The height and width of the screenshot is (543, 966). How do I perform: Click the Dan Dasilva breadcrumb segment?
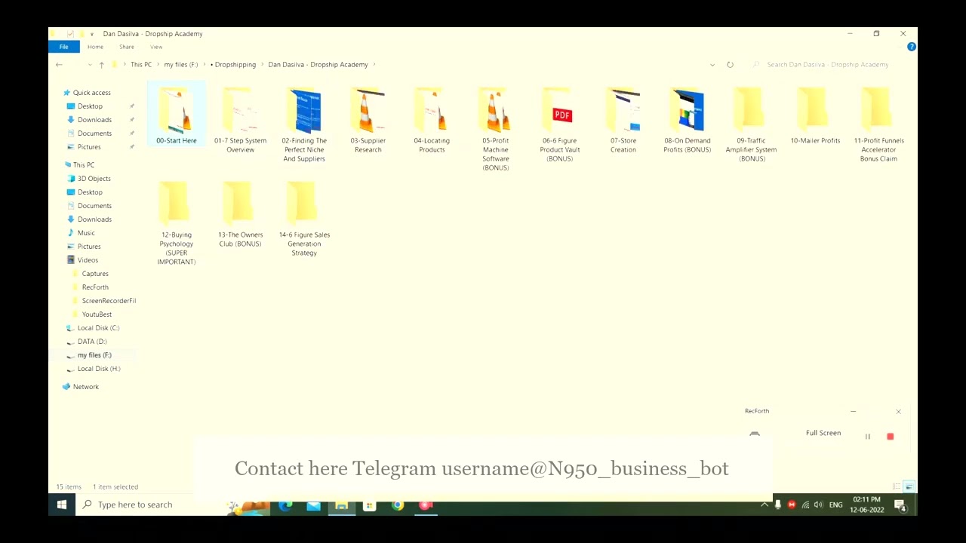pos(318,65)
